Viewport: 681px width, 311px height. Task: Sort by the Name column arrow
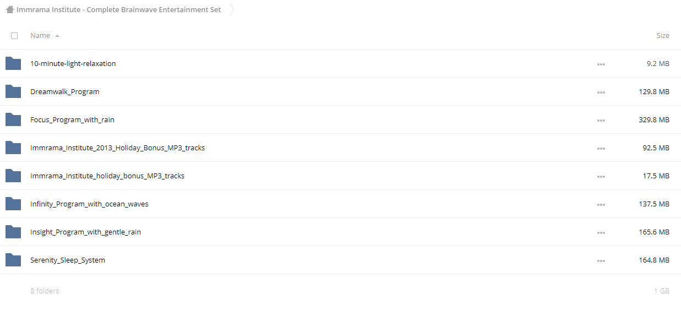[57, 36]
